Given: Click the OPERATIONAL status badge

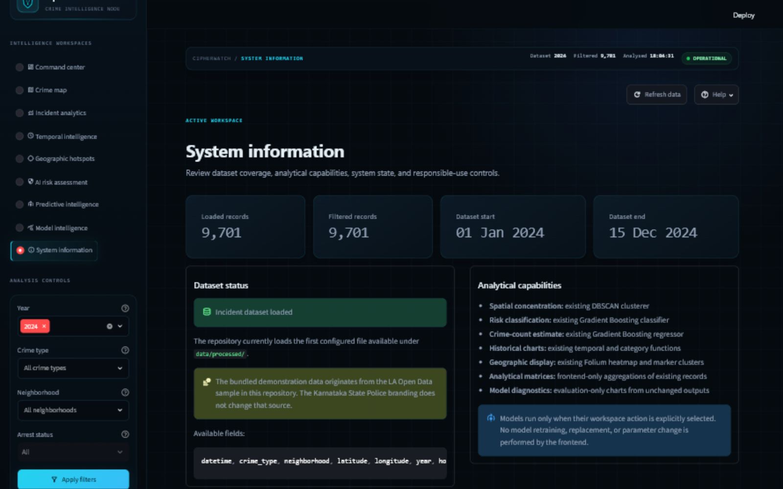Looking at the screenshot, I should tap(706, 58).
